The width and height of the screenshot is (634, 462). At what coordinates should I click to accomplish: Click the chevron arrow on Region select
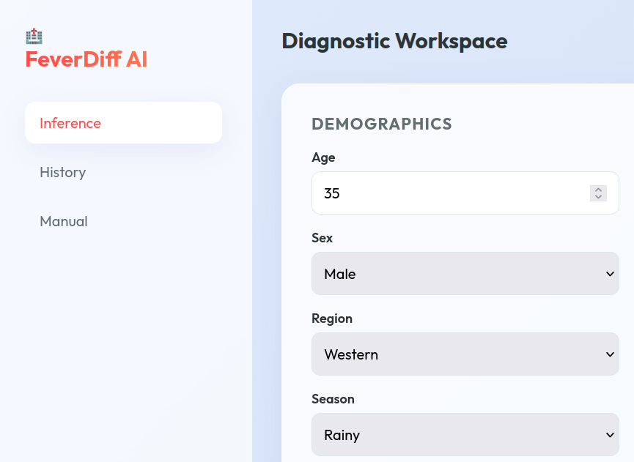pyautogui.click(x=610, y=354)
